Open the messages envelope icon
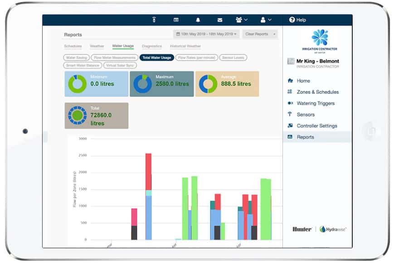Screen dimensions: 394x264 [x=220, y=20]
